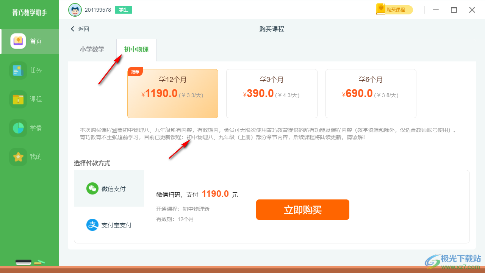Image resolution: width=485 pixels, height=273 pixels.
Task: Click the user avatar icon
Action: 75,10
